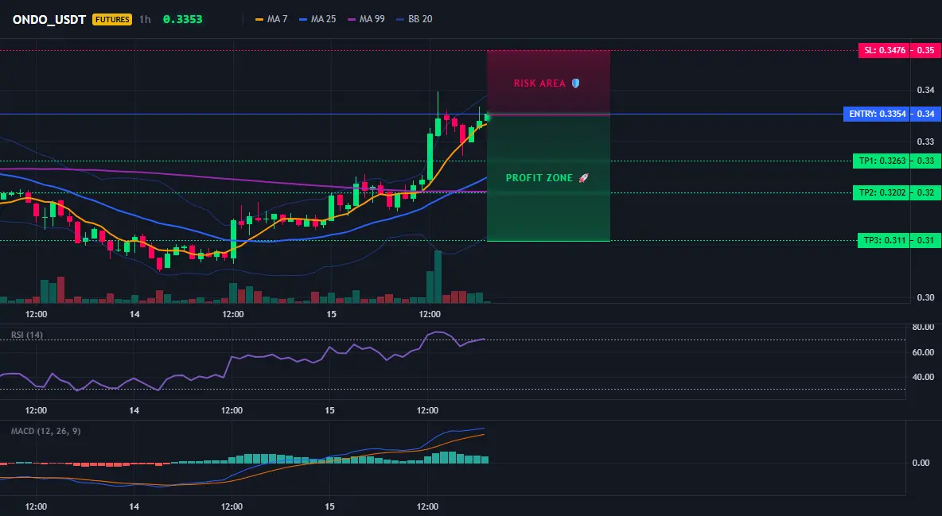This screenshot has height=516, width=942.
Task: Click the 0.30 price axis value
Action: [x=926, y=297]
